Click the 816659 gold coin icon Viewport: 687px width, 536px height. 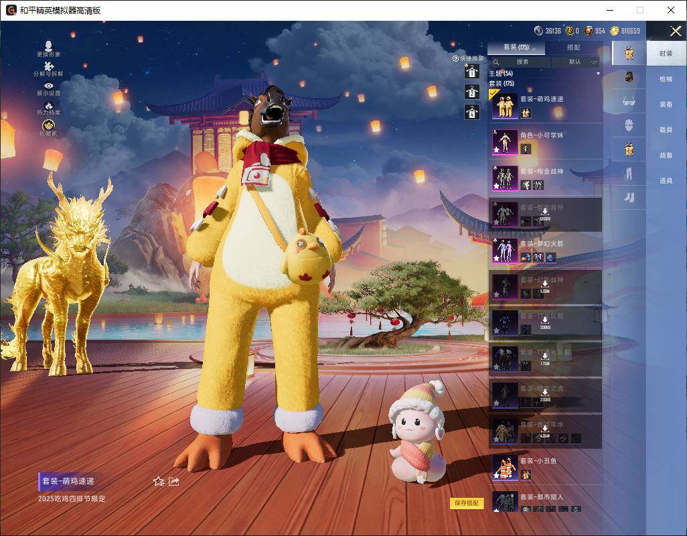tap(615, 31)
